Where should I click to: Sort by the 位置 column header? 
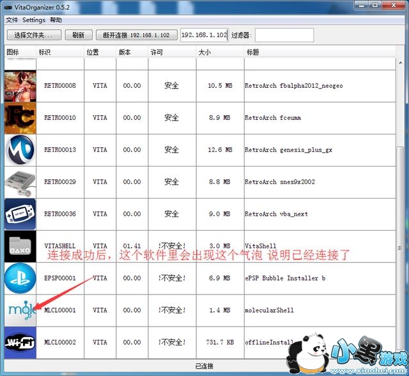(100, 52)
